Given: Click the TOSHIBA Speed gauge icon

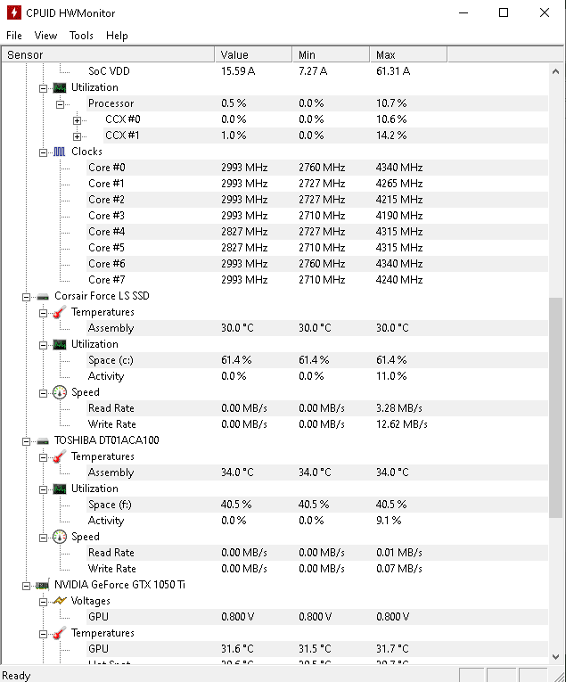Looking at the screenshot, I should point(60,537).
